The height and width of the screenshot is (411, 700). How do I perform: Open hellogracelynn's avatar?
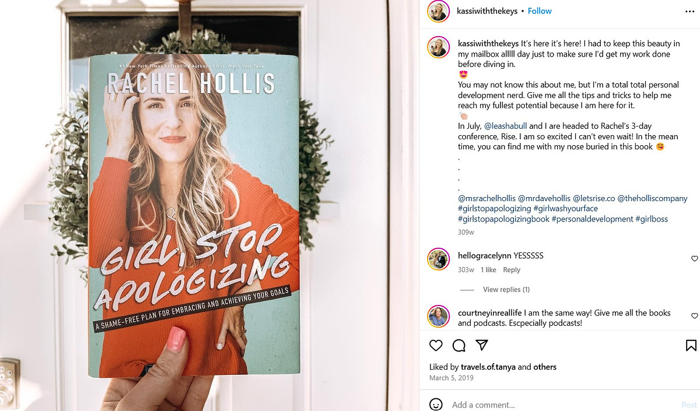438,259
